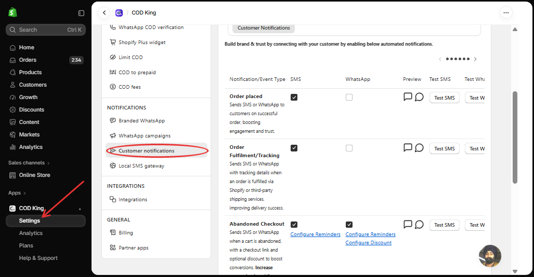Go to previous carousel slide arrow

coord(440,59)
